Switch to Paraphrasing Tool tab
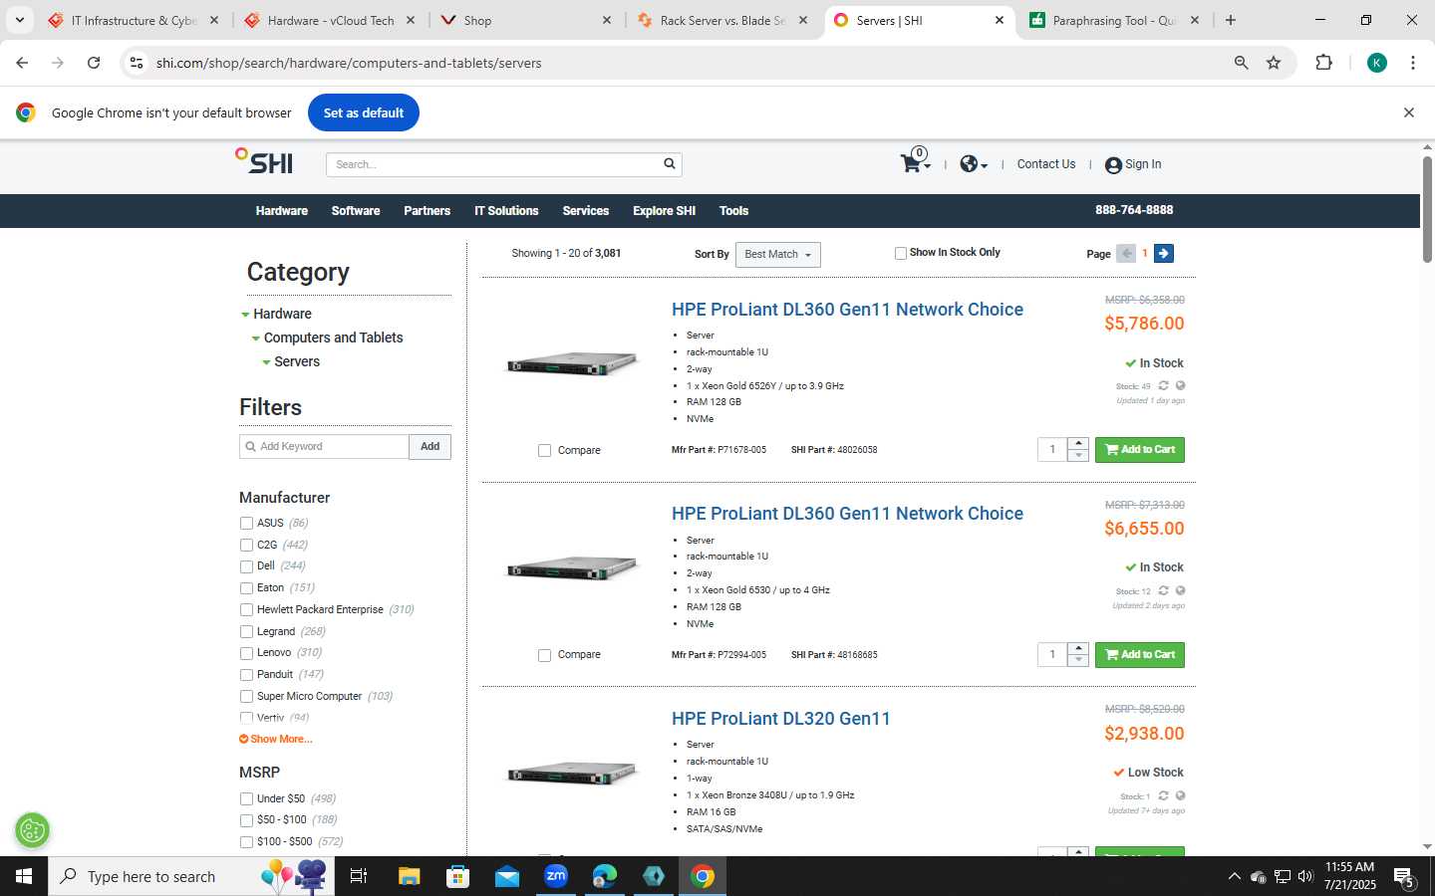Viewport: 1435px width, 896px height. pyautogui.click(x=1113, y=20)
